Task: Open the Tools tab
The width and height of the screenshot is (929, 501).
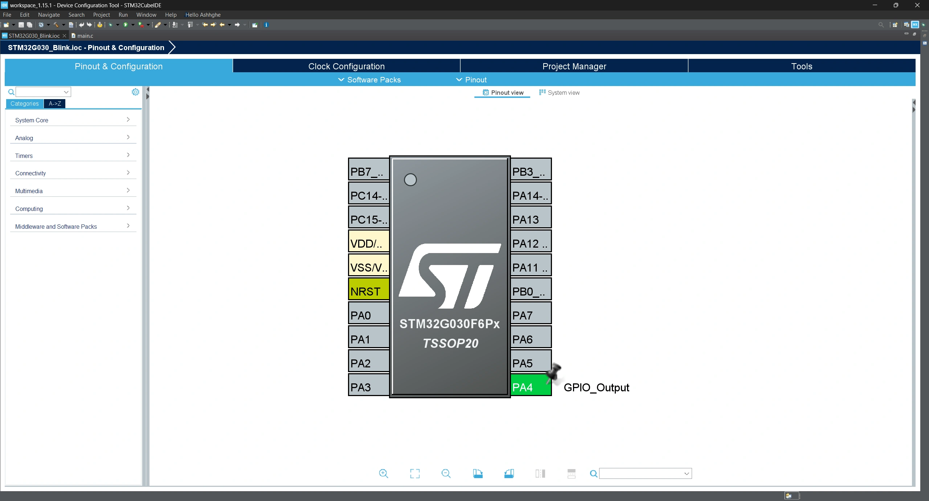Action: [x=802, y=66]
